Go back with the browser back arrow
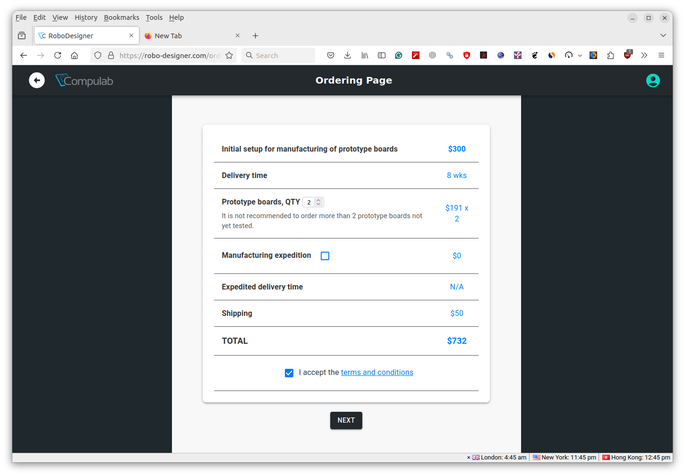Viewport: 685px width, 476px height. 24,55
